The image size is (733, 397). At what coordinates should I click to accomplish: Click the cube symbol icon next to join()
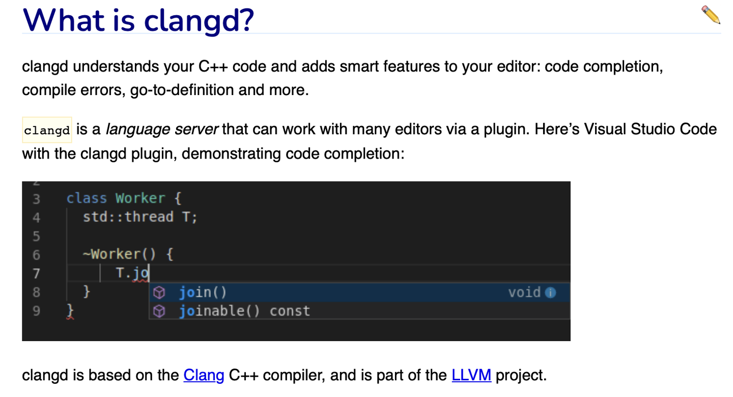[160, 292]
